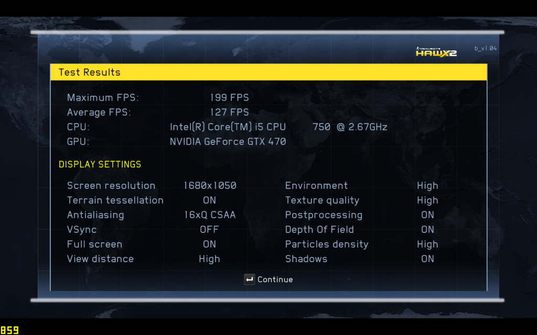Click the Intel(R) Core(TM) i5 CPU text

pyautogui.click(x=228, y=127)
